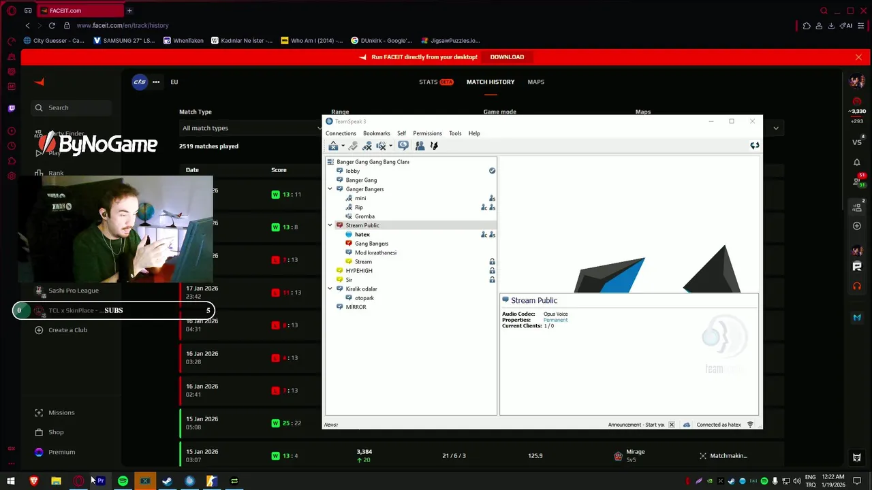Toggle mute microphone in TeamSpeak toolbar
The width and height of the screenshot is (872, 490).
pos(367,146)
